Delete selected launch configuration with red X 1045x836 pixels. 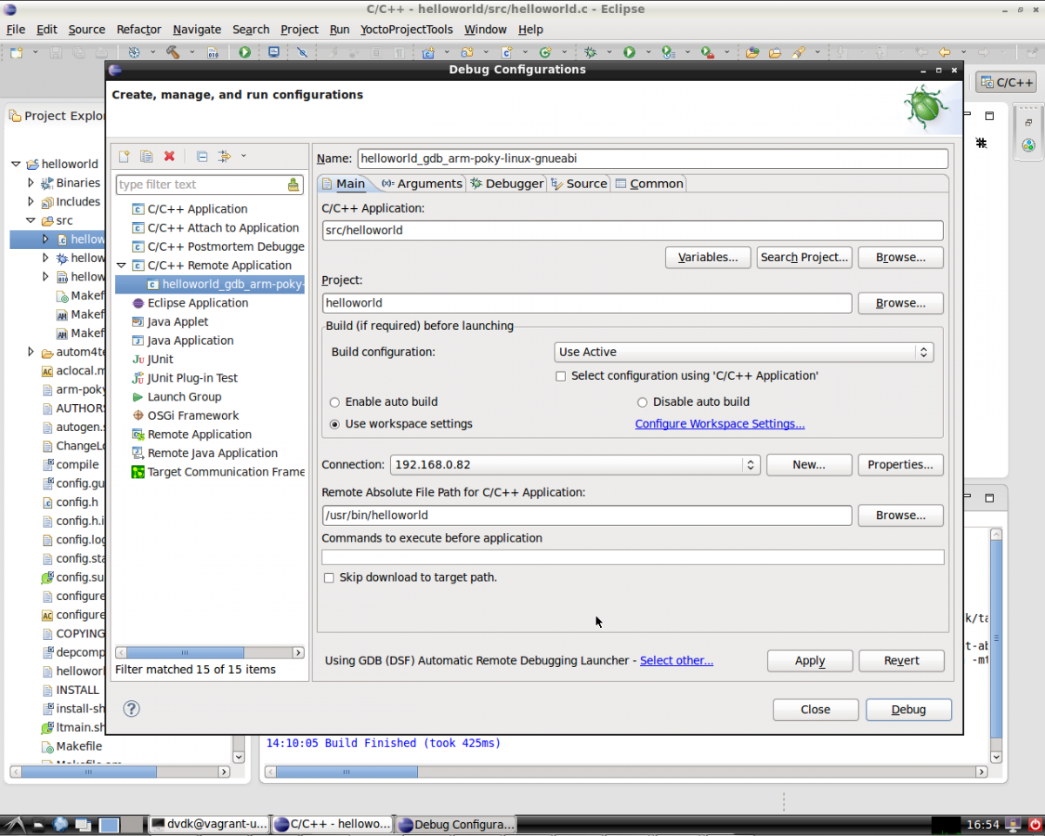coord(169,157)
